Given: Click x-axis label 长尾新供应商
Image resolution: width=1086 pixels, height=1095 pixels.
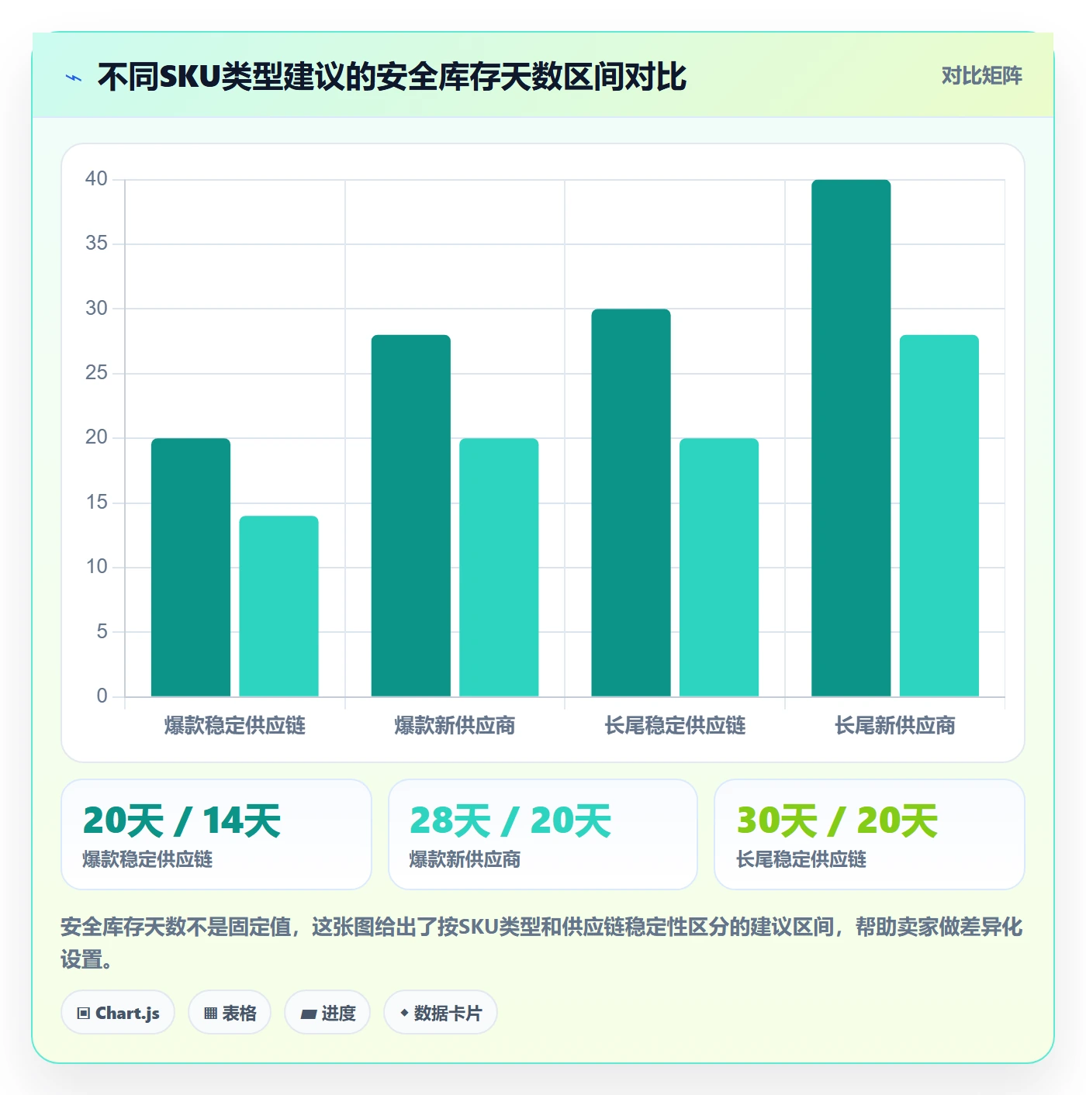Looking at the screenshot, I should [x=895, y=726].
